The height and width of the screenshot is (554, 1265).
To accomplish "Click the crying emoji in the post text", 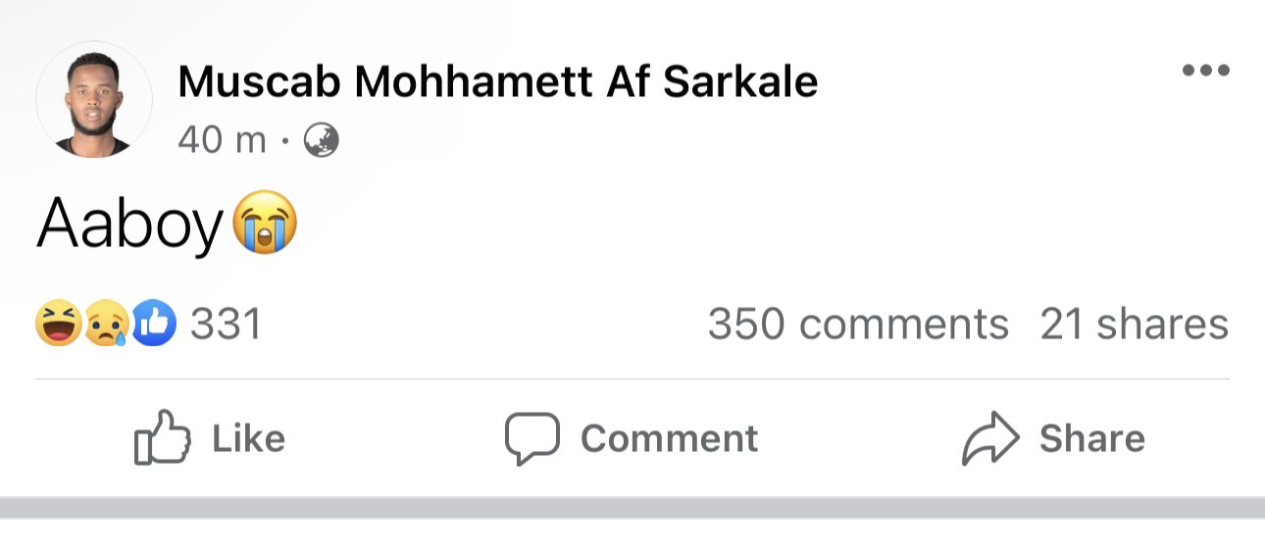I will [x=265, y=225].
